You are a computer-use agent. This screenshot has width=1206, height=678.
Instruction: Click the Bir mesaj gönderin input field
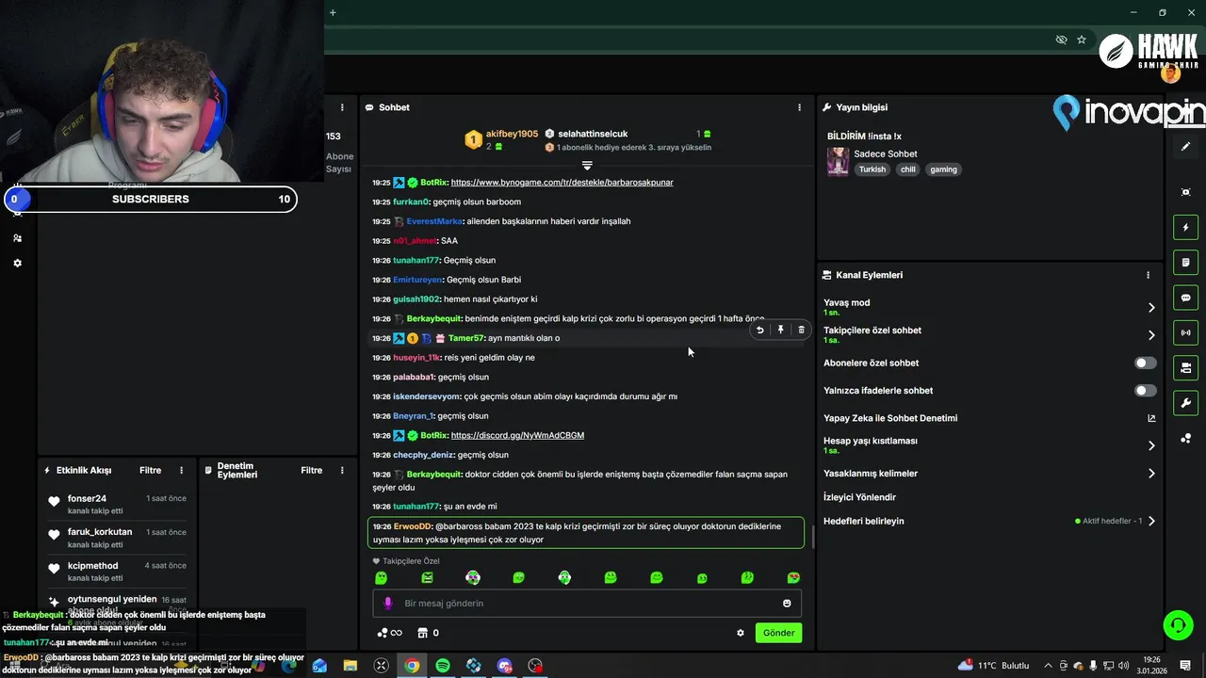587,603
